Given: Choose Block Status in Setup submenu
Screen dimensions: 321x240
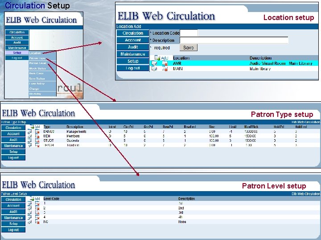Looking at the screenshot, I should pyautogui.click(x=42, y=68).
